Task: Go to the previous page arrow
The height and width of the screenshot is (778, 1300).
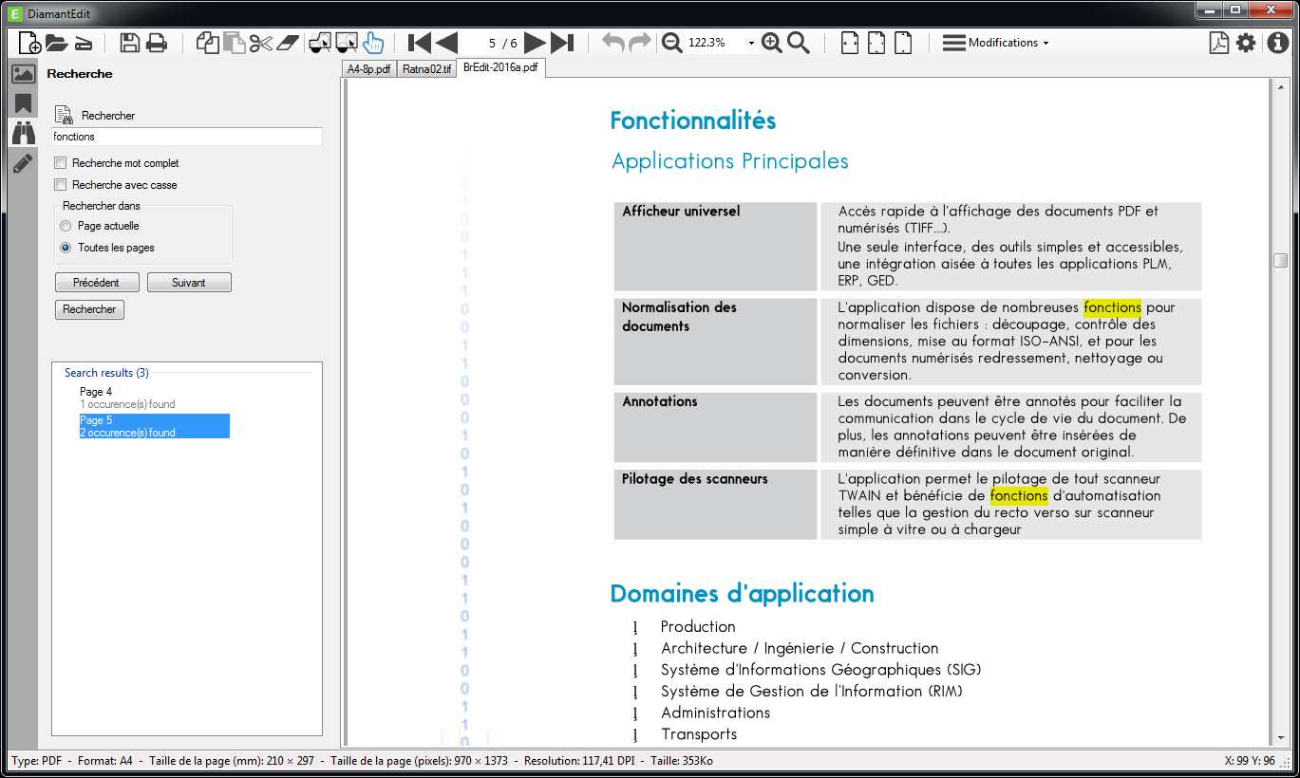Action: (x=446, y=43)
